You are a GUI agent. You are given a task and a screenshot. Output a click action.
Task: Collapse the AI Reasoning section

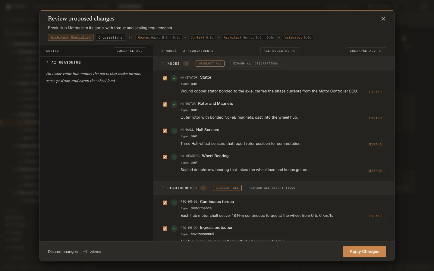(x=48, y=62)
